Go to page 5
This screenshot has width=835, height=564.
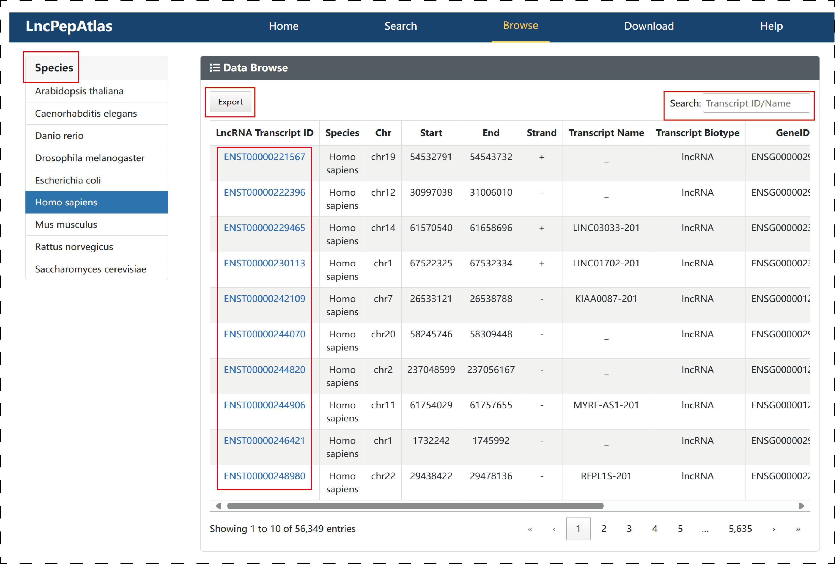680,529
